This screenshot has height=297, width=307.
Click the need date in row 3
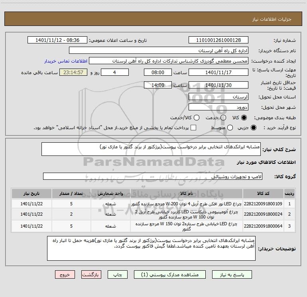31,226
